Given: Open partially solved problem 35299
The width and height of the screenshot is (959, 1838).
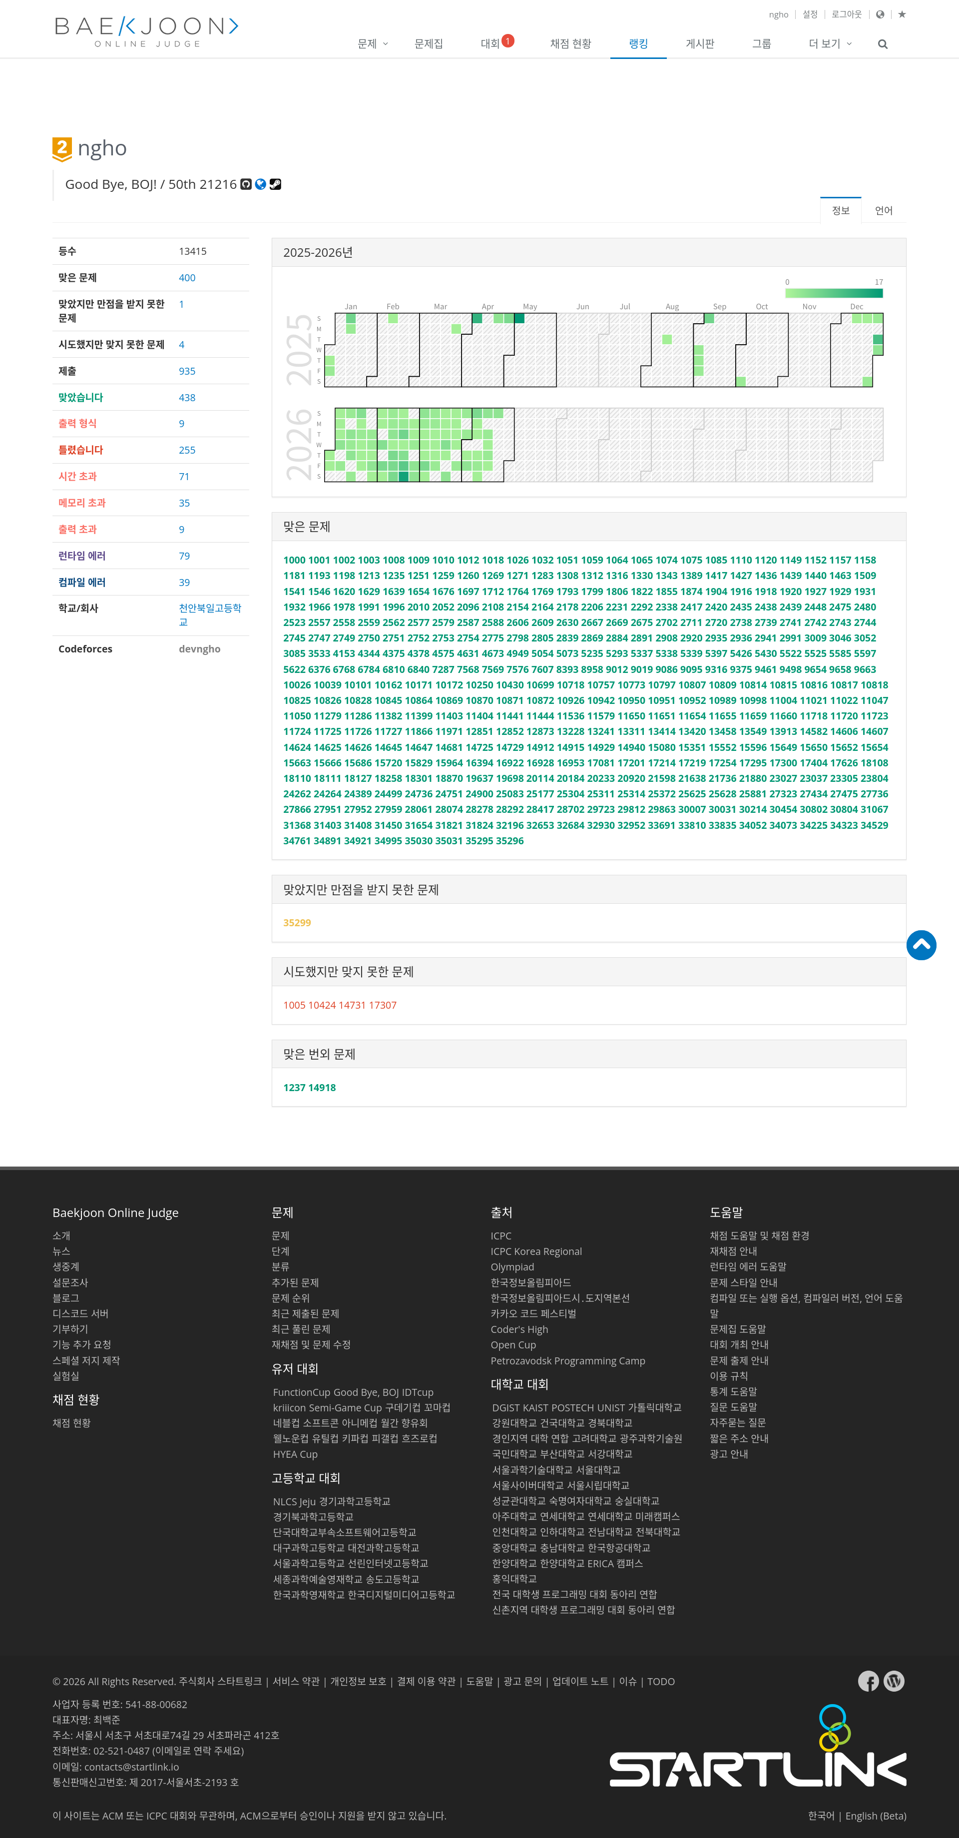Looking at the screenshot, I should (x=297, y=923).
